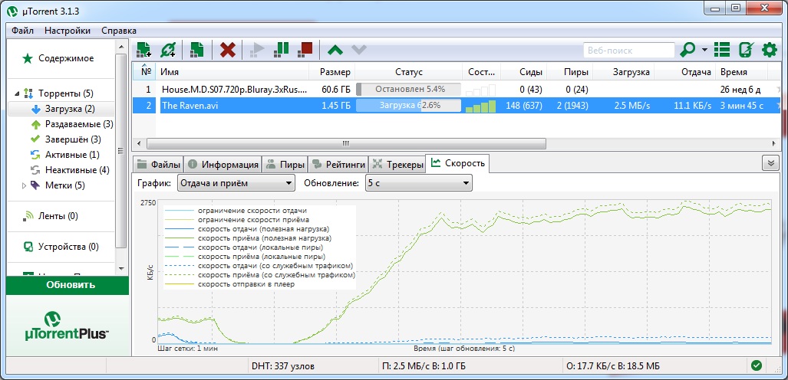788x380 pixels.
Task: Click the green Обновить button
Action: tap(68, 285)
